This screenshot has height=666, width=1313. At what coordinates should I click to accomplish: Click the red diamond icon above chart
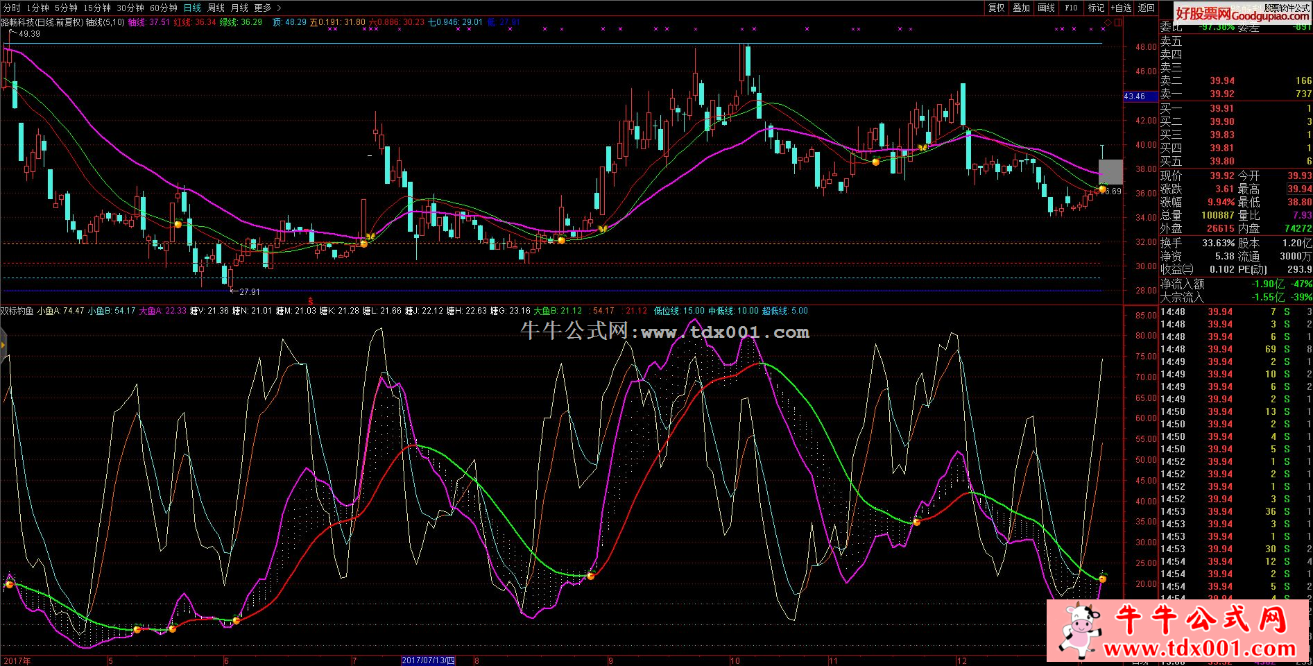(x=1108, y=23)
